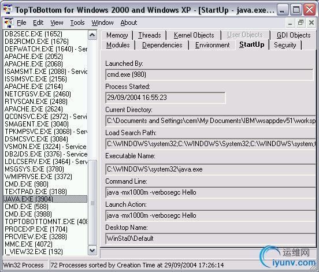
Task: Select SMAGENT.EXE (3040) process
Action: [36, 124]
